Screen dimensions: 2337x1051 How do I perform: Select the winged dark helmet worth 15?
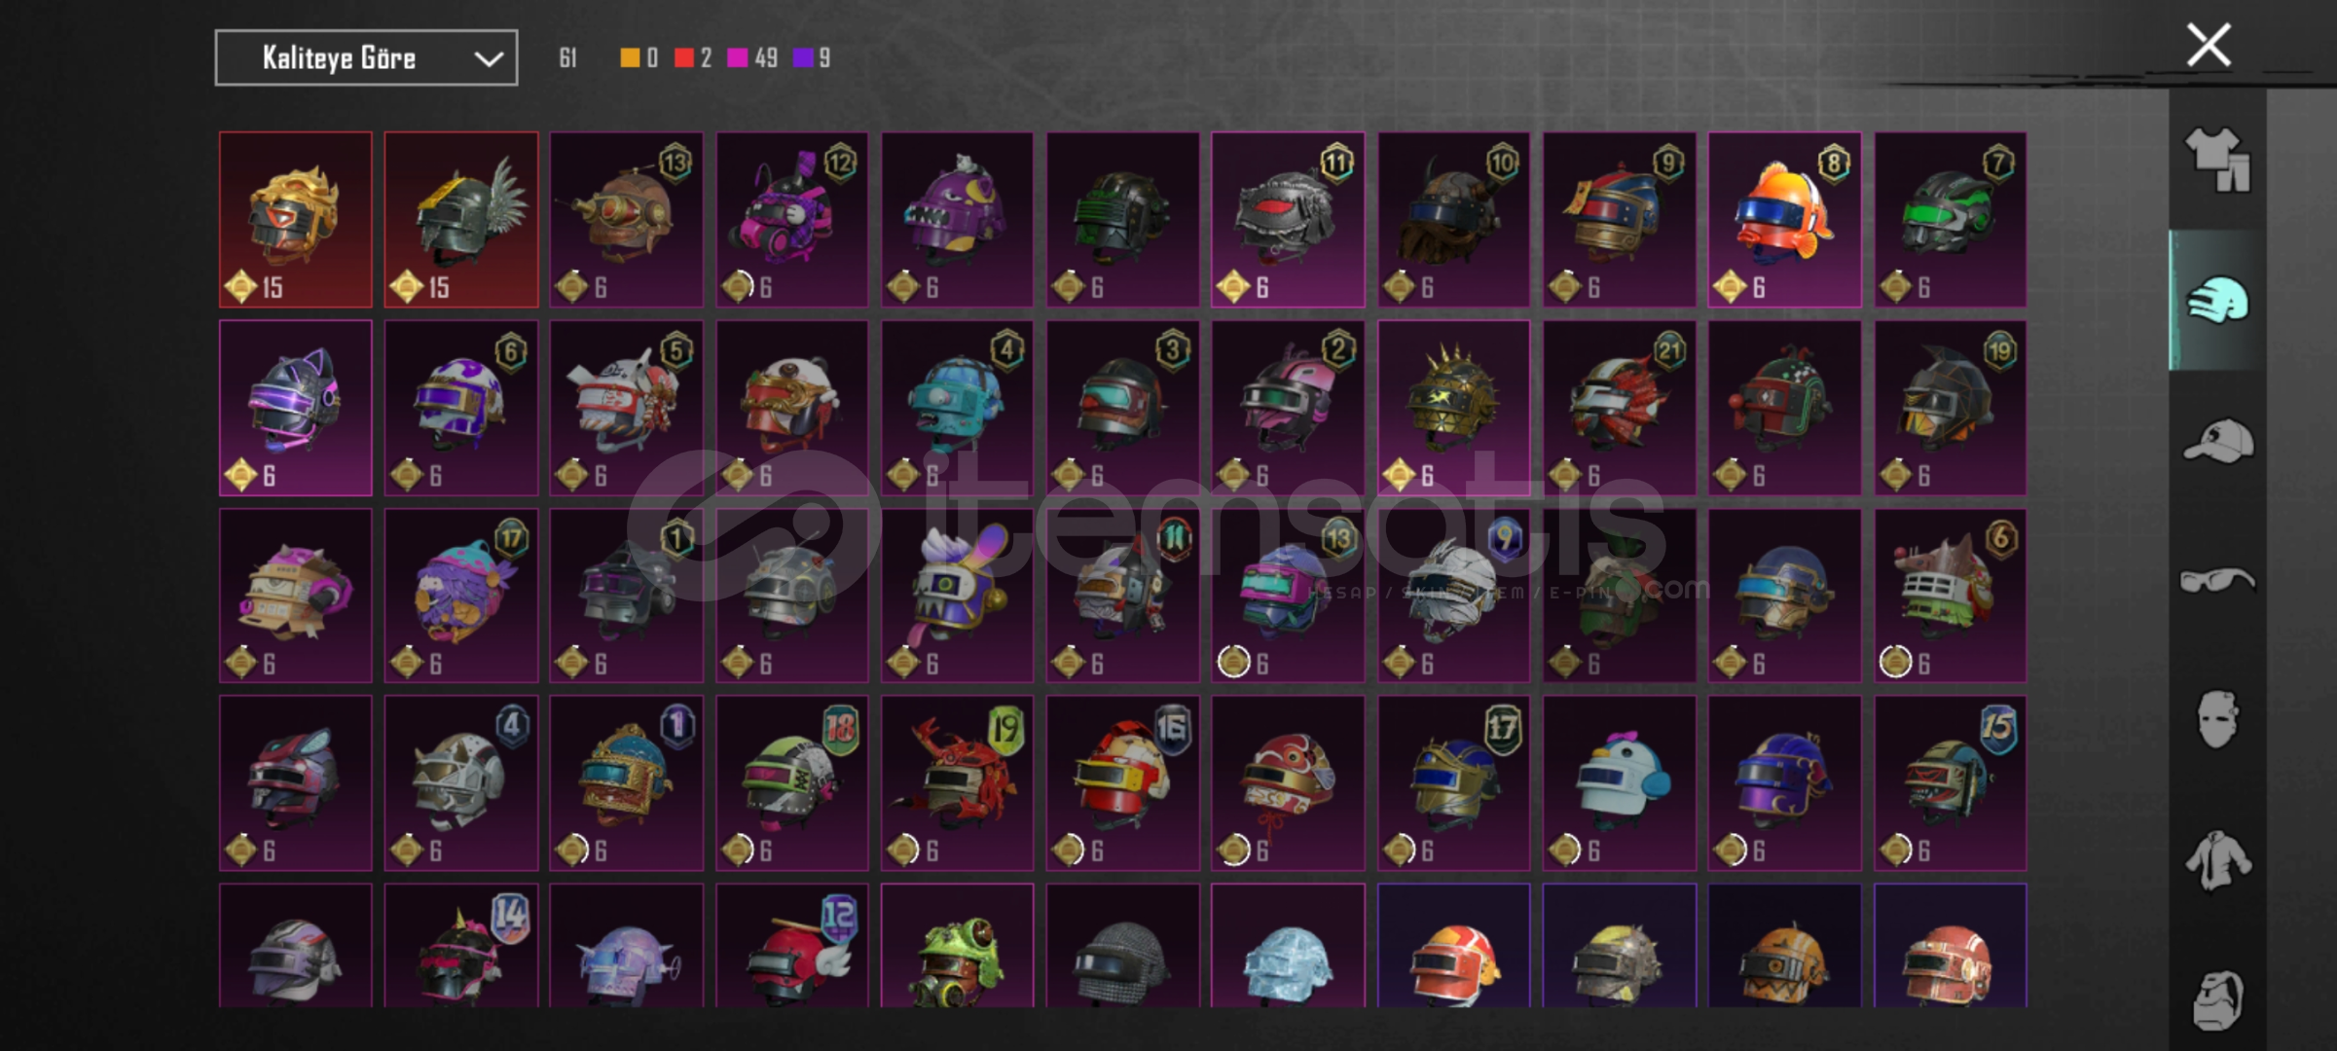pyautogui.click(x=461, y=220)
